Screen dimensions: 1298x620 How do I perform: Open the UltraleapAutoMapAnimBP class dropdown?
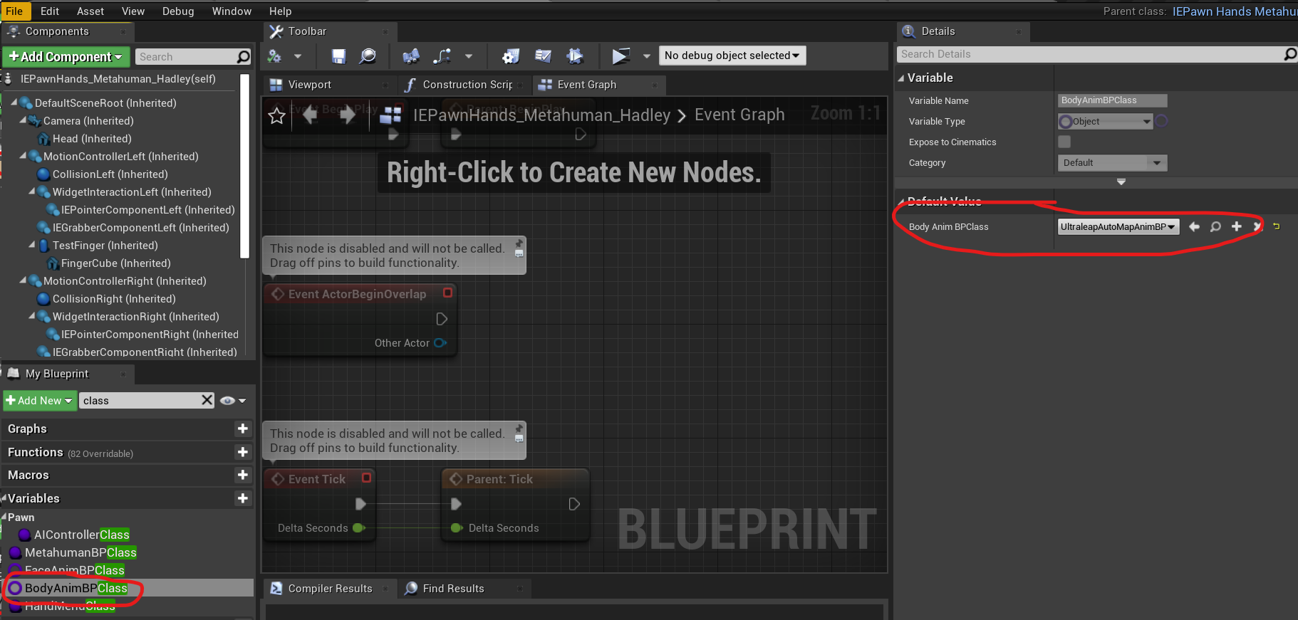(1118, 227)
